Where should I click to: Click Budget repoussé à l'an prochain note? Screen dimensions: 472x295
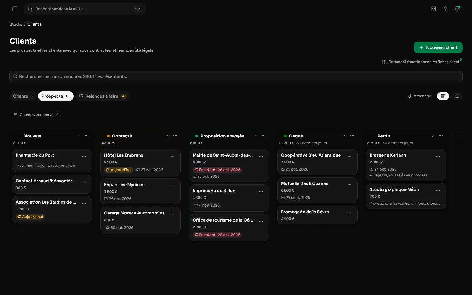click(398, 175)
